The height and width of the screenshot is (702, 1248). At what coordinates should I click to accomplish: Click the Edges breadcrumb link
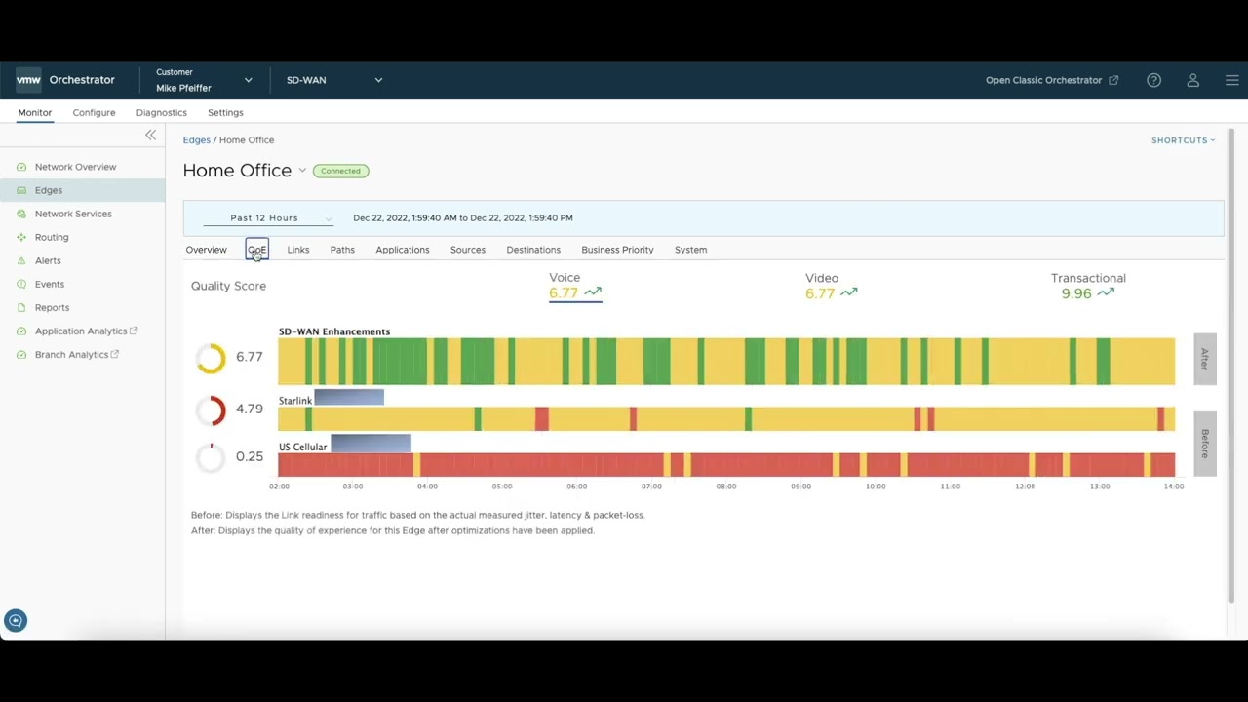(196, 139)
